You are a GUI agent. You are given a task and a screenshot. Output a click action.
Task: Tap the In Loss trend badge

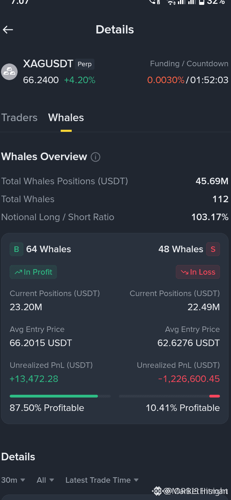coord(198,272)
